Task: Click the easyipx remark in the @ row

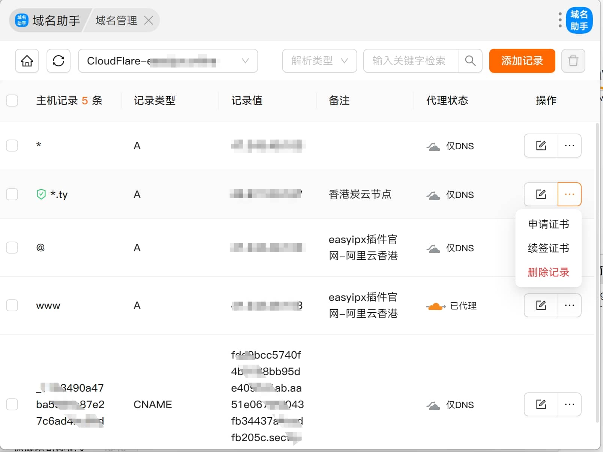Action: pyautogui.click(x=363, y=248)
